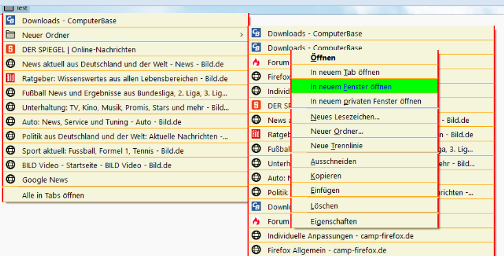Open submenu Unterhaltung entry ending in - Bild...
This screenshot has height=256, width=504.
[x=371, y=163]
